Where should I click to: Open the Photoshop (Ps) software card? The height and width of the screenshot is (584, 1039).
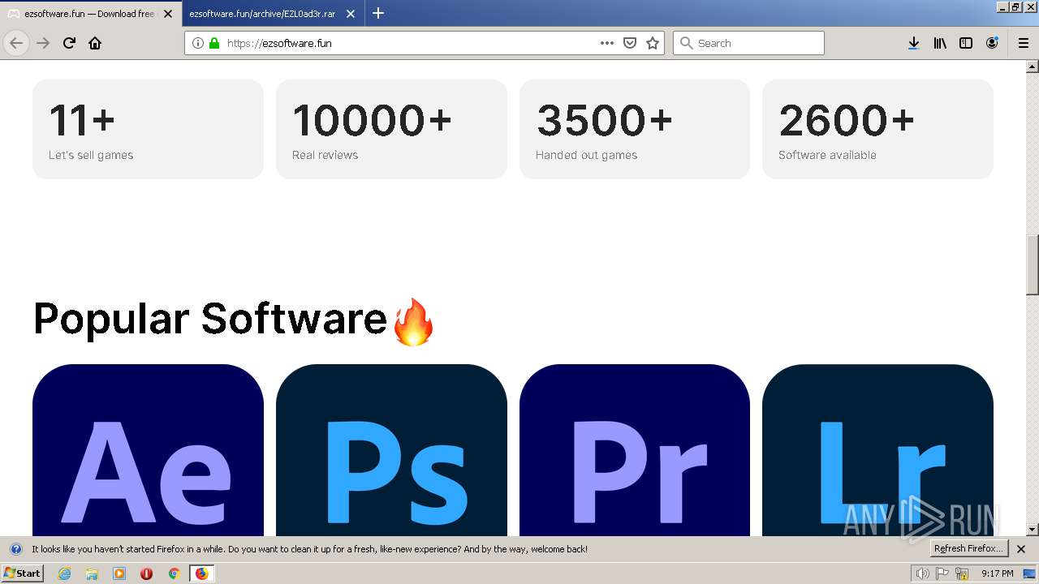[x=391, y=450]
